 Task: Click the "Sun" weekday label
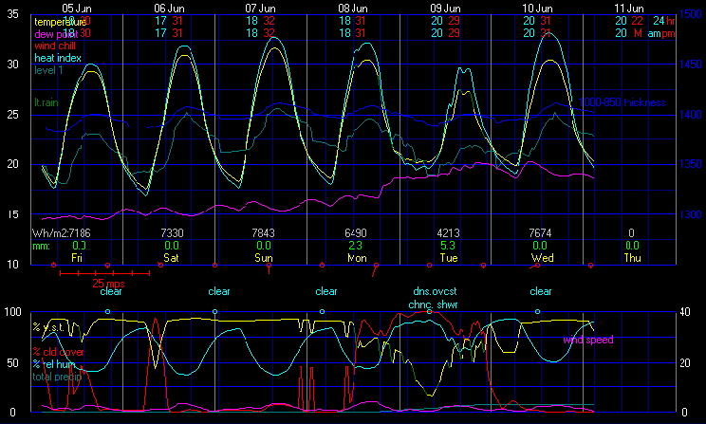point(264,257)
